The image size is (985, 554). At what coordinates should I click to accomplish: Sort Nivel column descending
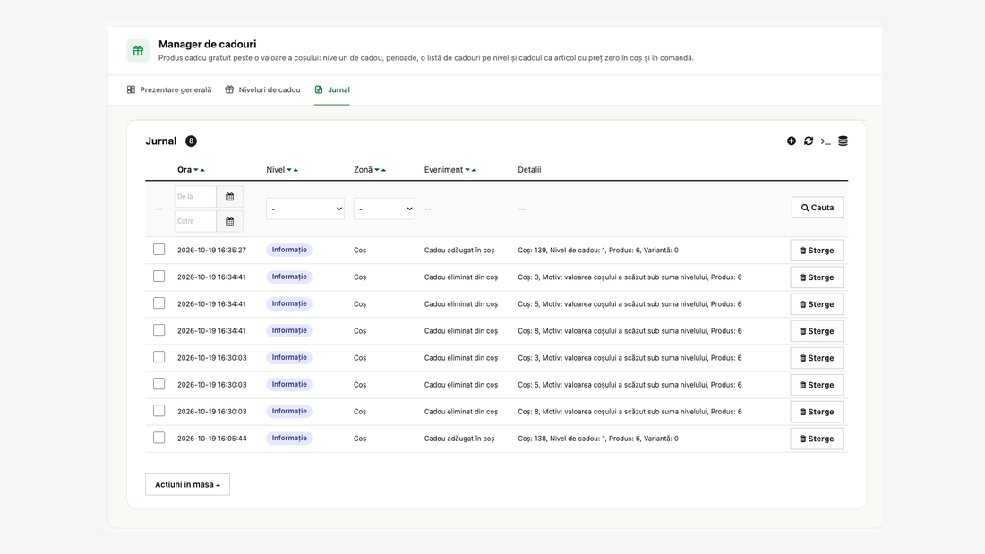(x=289, y=170)
